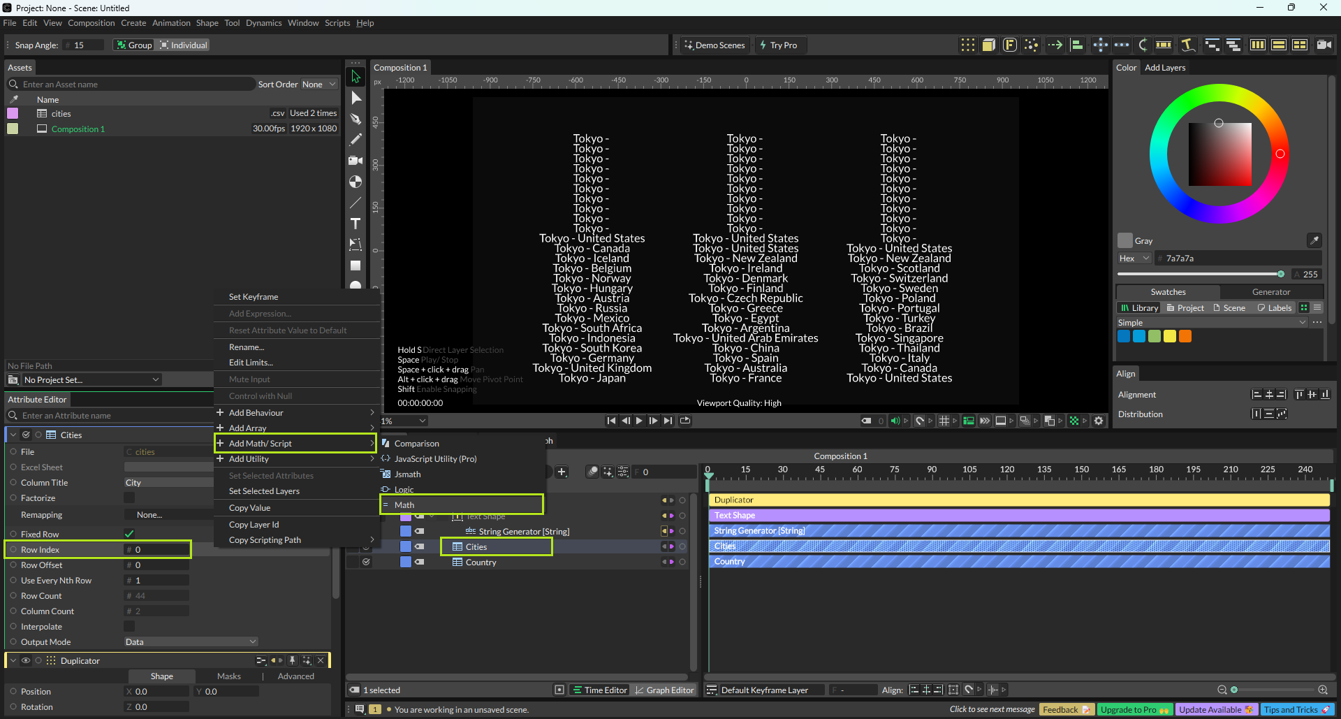Click the Demo Scenes button

pos(714,45)
